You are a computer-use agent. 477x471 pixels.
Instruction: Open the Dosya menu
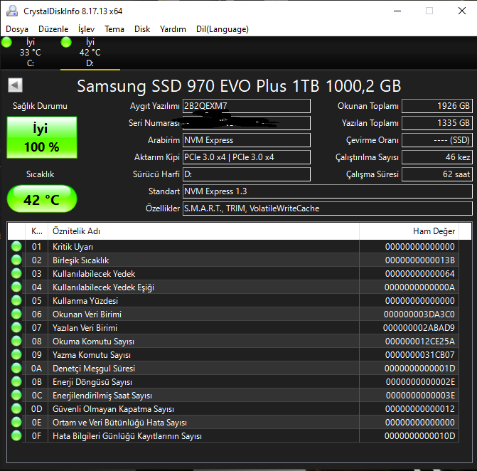17,29
